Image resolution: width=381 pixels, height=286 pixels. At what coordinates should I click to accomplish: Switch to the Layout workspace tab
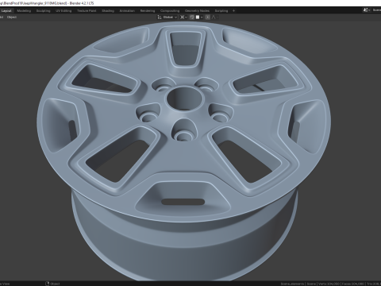[6, 11]
